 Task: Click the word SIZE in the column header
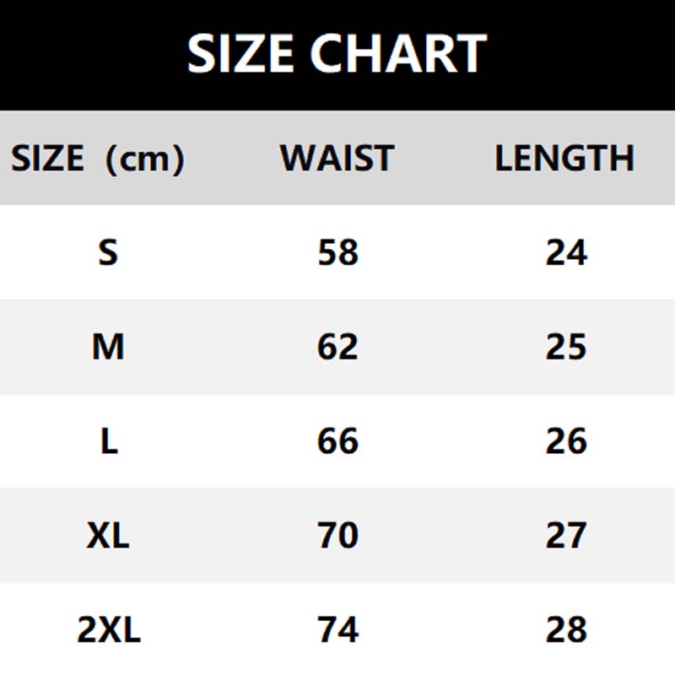pyautogui.click(x=47, y=159)
